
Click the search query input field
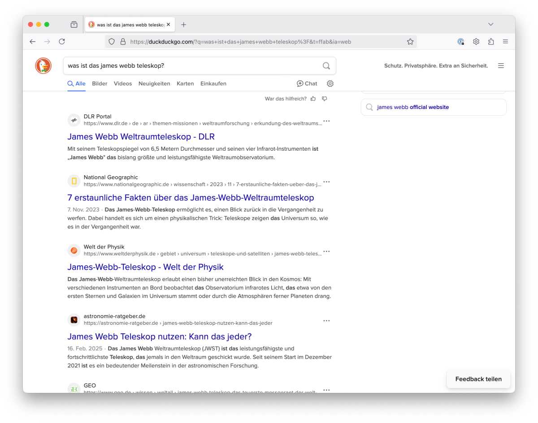pyautogui.click(x=193, y=66)
